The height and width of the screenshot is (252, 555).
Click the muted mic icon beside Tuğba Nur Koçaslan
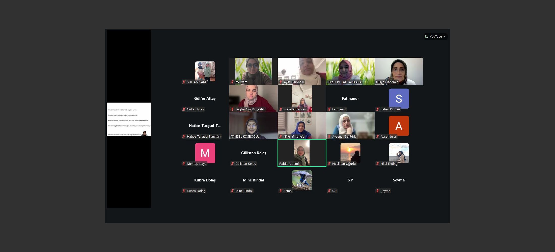(232, 109)
